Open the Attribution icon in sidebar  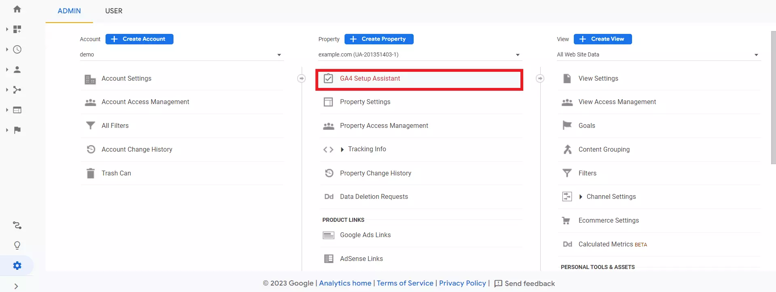coord(17,225)
